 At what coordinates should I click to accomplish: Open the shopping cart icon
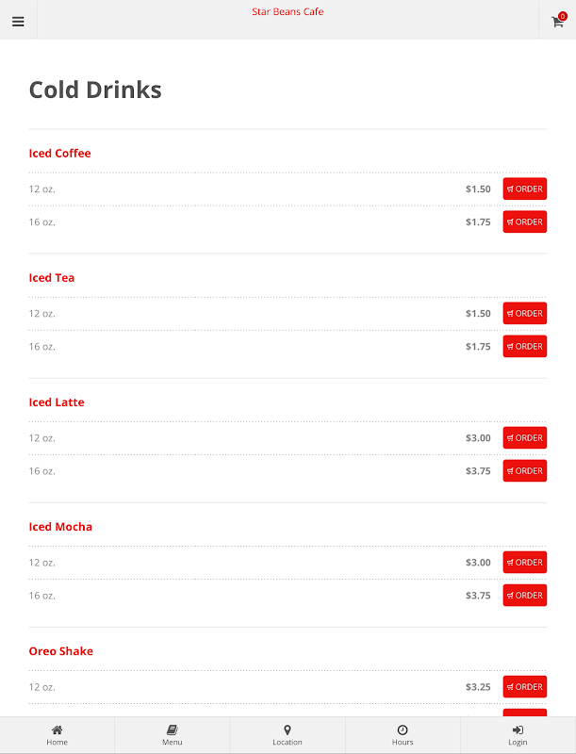pyautogui.click(x=558, y=22)
